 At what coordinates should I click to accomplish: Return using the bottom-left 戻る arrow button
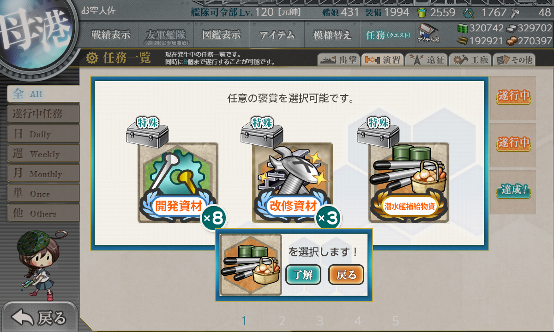coord(39,317)
